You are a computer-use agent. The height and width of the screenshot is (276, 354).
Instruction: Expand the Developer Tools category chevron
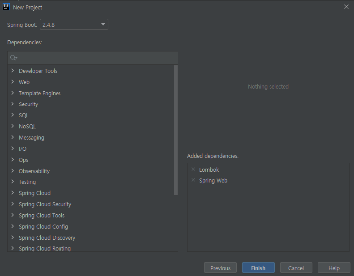[x=13, y=70]
